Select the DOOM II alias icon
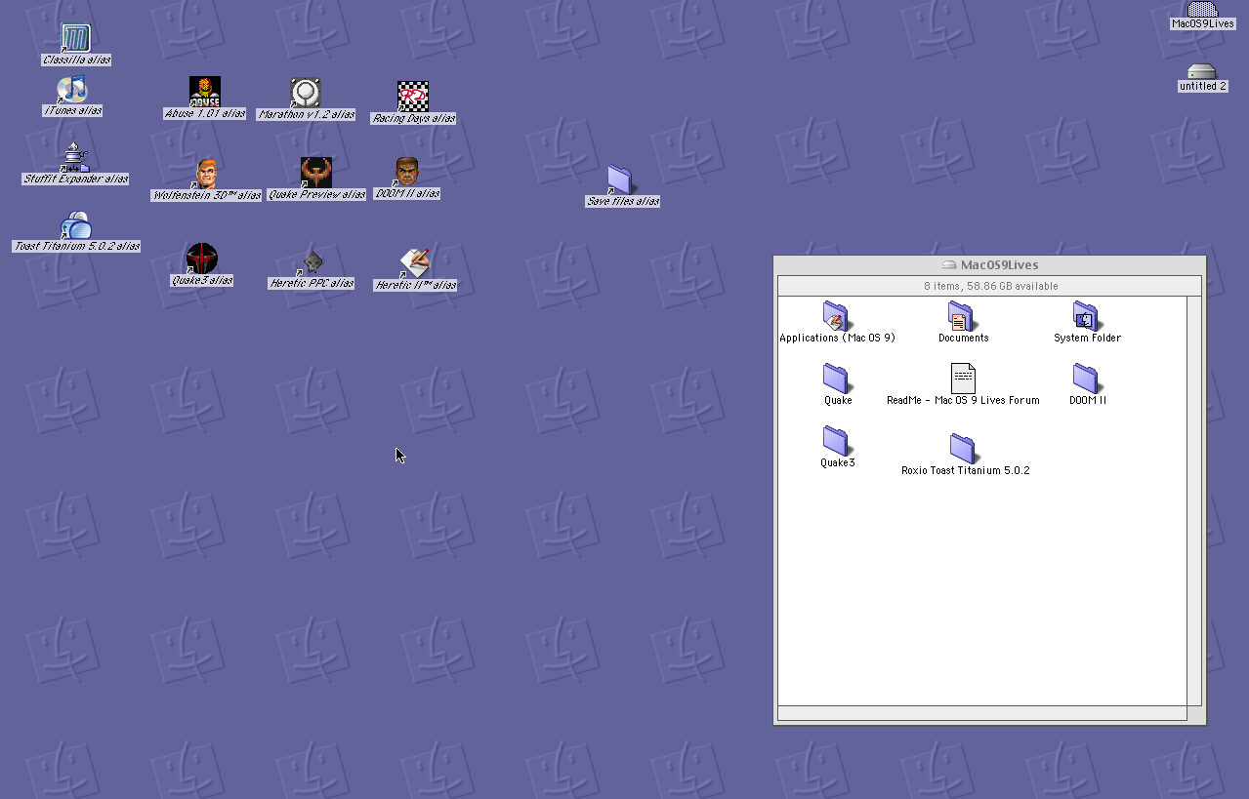The width and height of the screenshot is (1249, 799). (406, 172)
